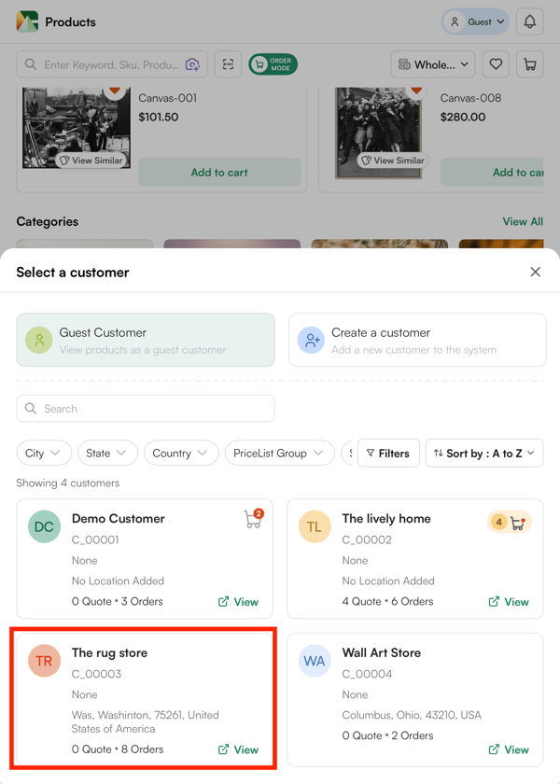This screenshot has height=784, width=560.
Task: Open the barcode scanner icon
Action: [x=228, y=64]
